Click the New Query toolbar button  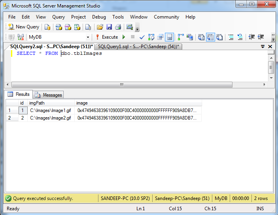[24, 27]
